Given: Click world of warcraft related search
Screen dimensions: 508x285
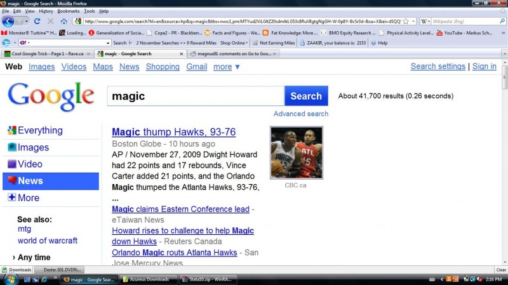Looking at the screenshot, I should click(x=47, y=241).
